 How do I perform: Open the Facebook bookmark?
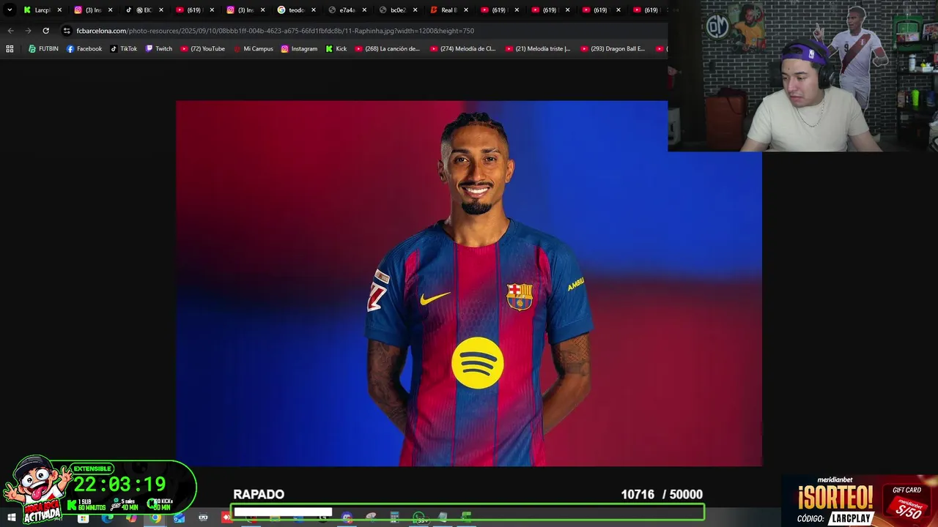[84, 49]
